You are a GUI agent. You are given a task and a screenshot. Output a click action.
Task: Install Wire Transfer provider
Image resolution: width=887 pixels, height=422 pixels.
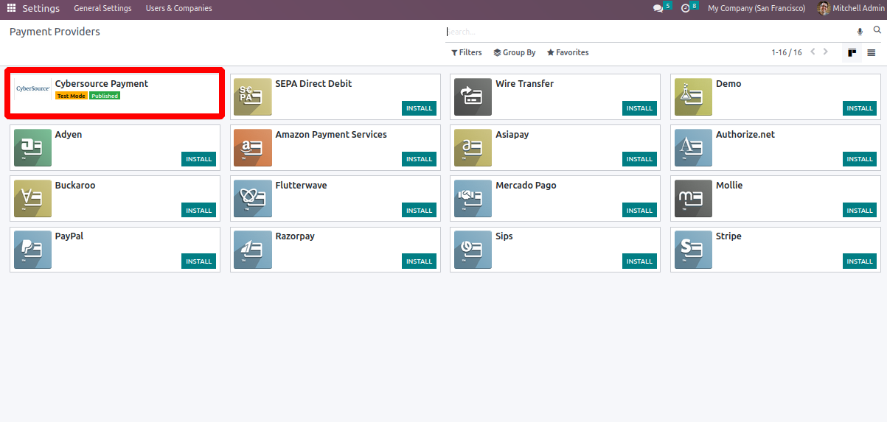(x=640, y=108)
